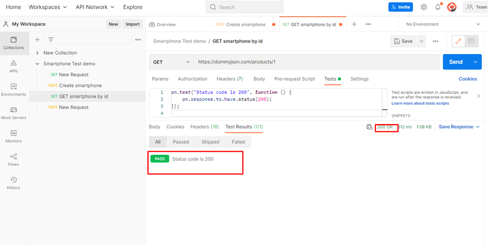Click the top Search field
The width and height of the screenshot is (488, 245).
245,7
